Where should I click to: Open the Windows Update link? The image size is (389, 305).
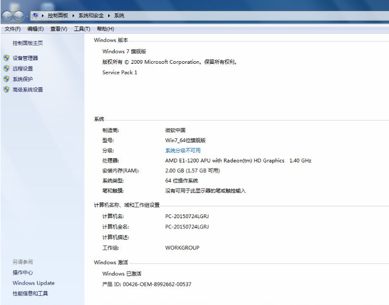(33, 283)
